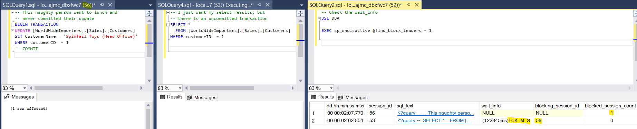
Task: Click horizontal scrollbar of SQLQuery1 editor
Action: tap(86, 88)
